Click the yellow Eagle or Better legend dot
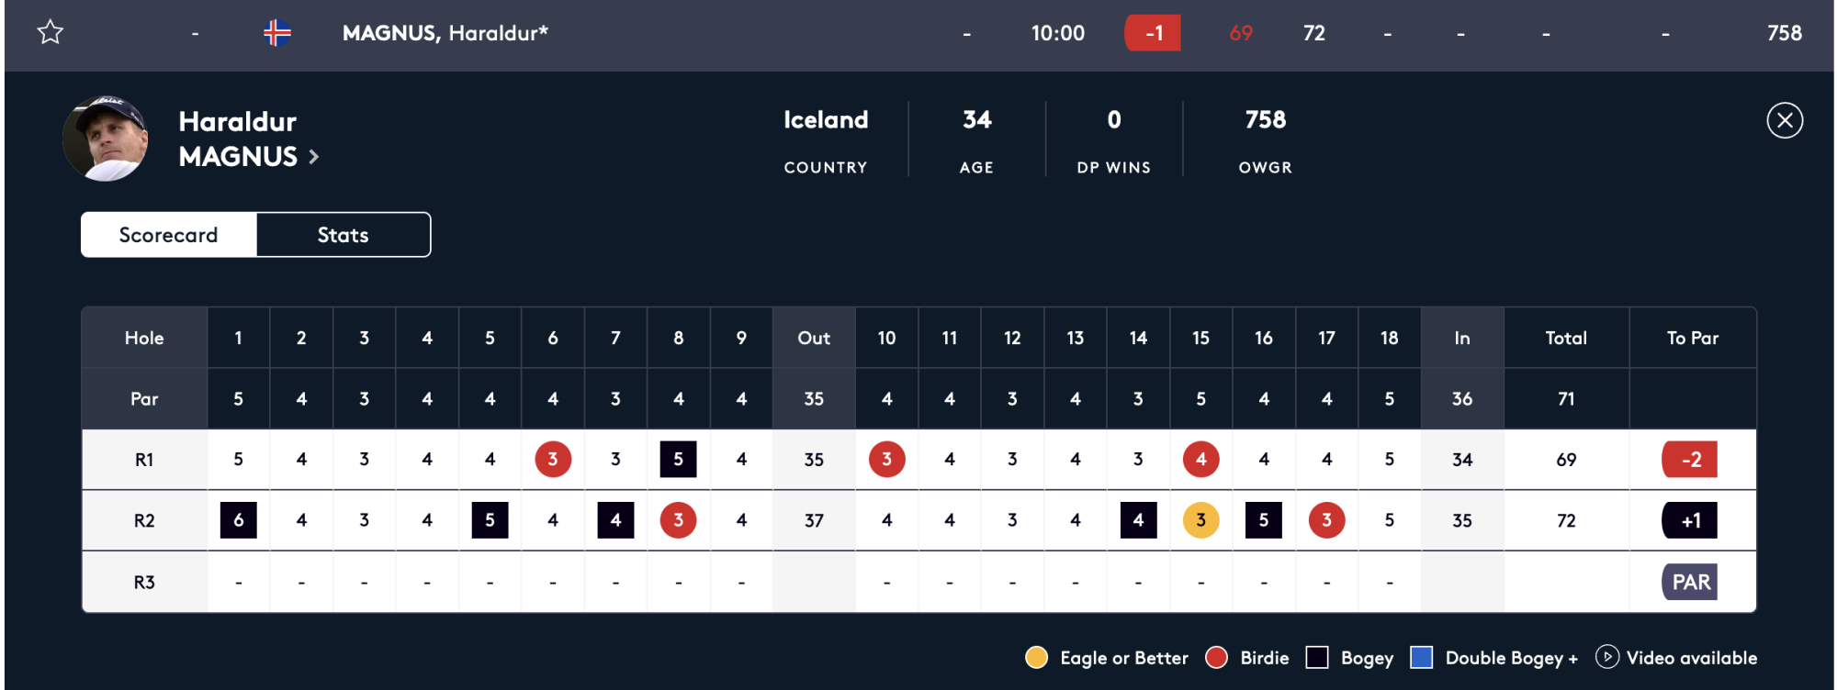Screen dimensions: 1837x690 point(1036,657)
